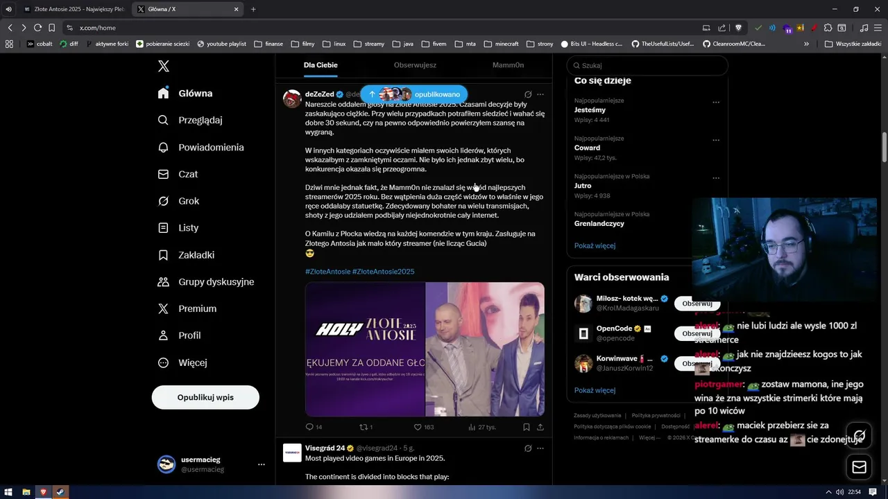Open Grok from the sidebar
The height and width of the screenshot is (499, 888).
point(179,201)
